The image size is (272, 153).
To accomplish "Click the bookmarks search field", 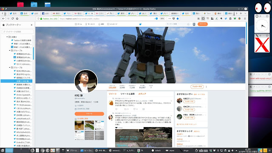I will (x=17, y=31).
